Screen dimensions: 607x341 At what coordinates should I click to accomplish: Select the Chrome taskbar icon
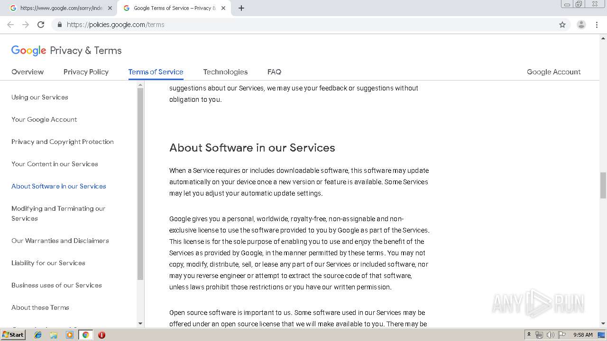click(x=85, y=335)
